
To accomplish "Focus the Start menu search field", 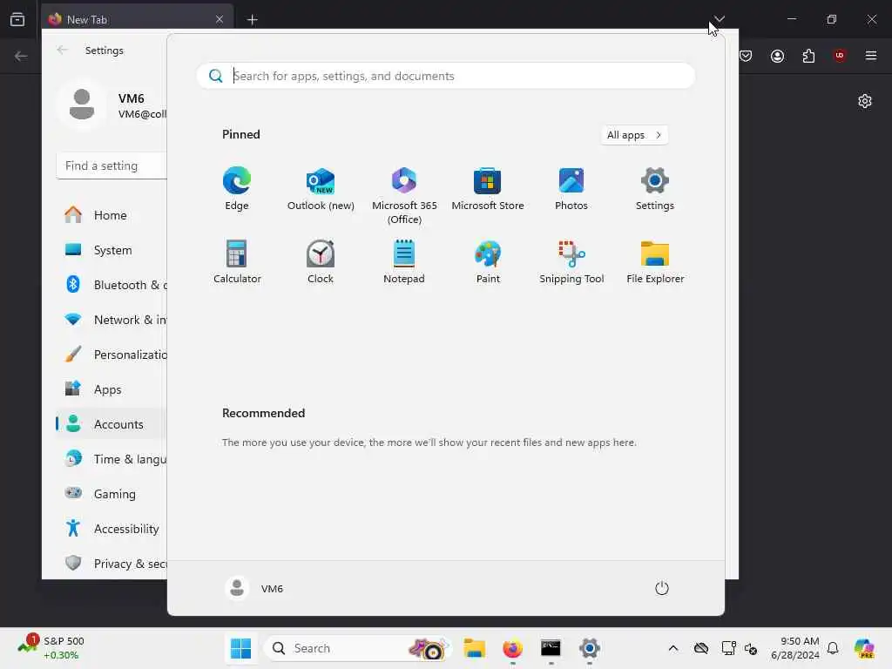I will coord(446,76).
